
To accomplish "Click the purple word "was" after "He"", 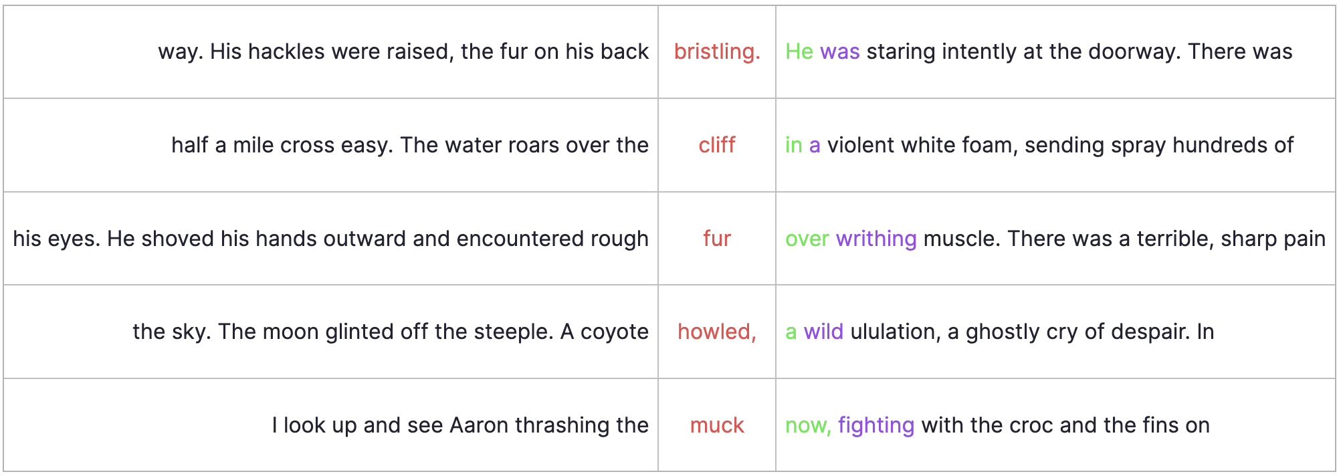I will pyautogui.click(x=839, y=51).
